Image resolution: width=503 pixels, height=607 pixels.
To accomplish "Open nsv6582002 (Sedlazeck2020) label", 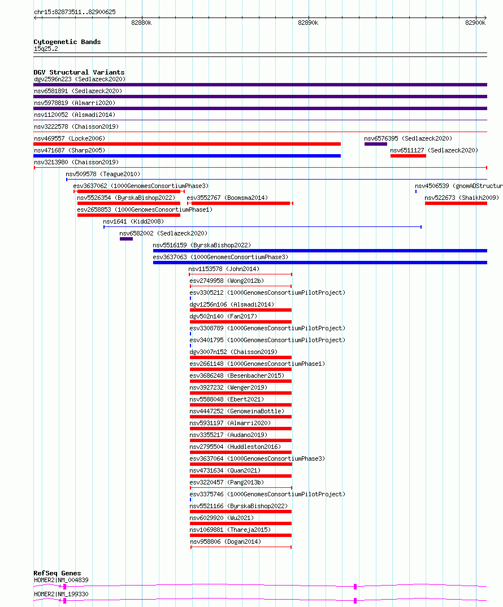I will pyautogui.click(x=163, y=233).
